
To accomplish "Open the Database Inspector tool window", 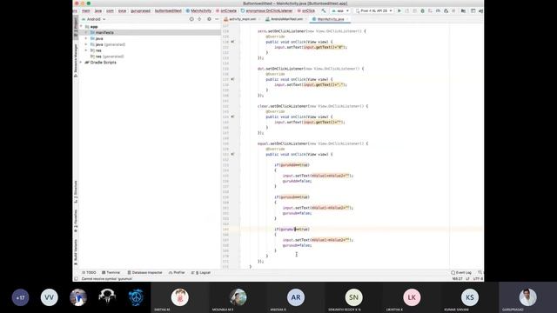I will click(144, 272).
